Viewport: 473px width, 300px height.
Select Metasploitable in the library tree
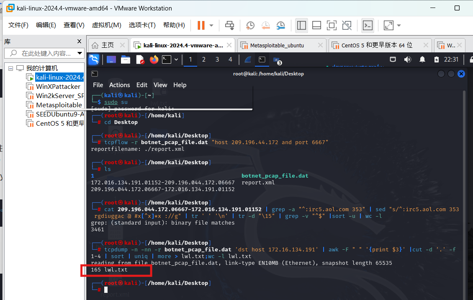click(x=59, y=105)
